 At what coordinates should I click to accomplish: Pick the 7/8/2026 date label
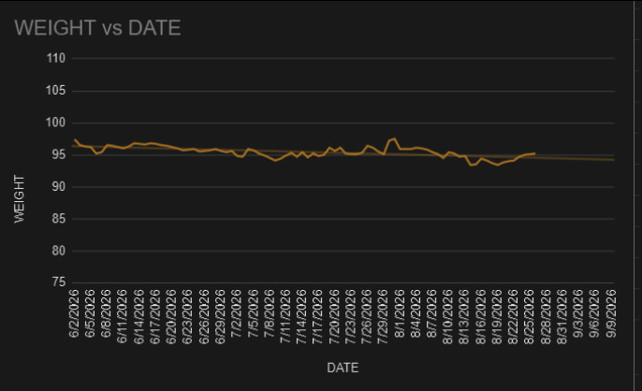point(269,313)
